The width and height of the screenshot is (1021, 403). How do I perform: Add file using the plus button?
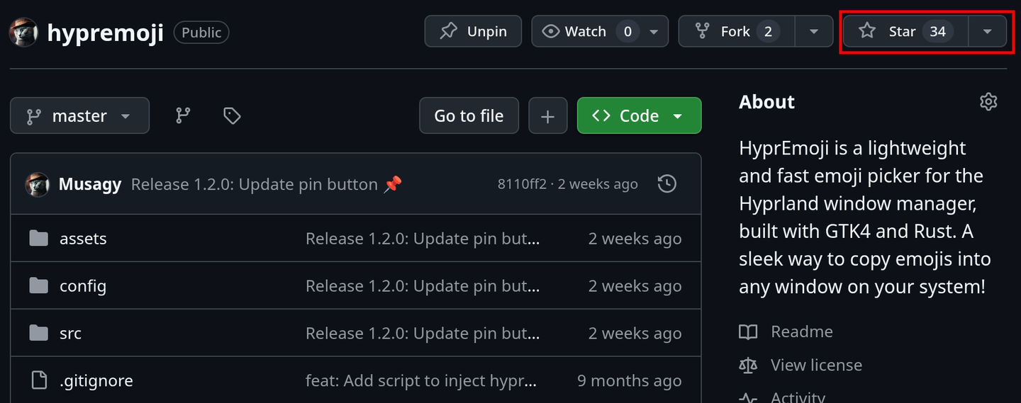pos(547,115)
